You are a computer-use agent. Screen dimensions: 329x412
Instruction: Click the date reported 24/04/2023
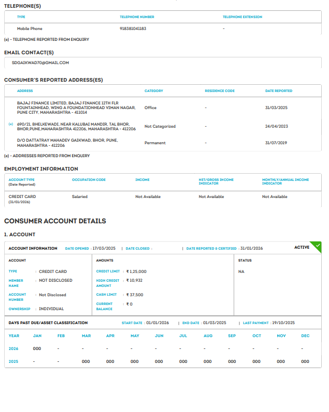(x=277, y=126)
